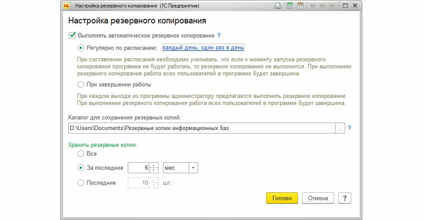This screenshot has height=220, width=423.
Task: Click the 'Готово' button
Action: click(x=282, y=198)
